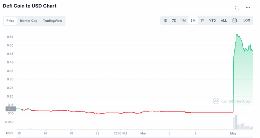260x138 pixels.
Task: Set the range to 1Y
Action: tap(202, 20)
